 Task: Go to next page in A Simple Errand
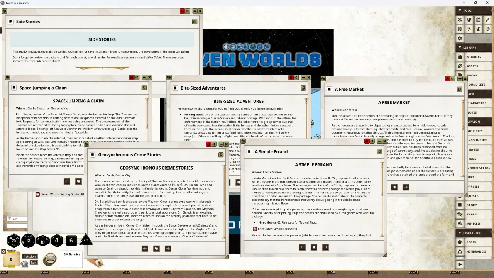coord(325,247)
